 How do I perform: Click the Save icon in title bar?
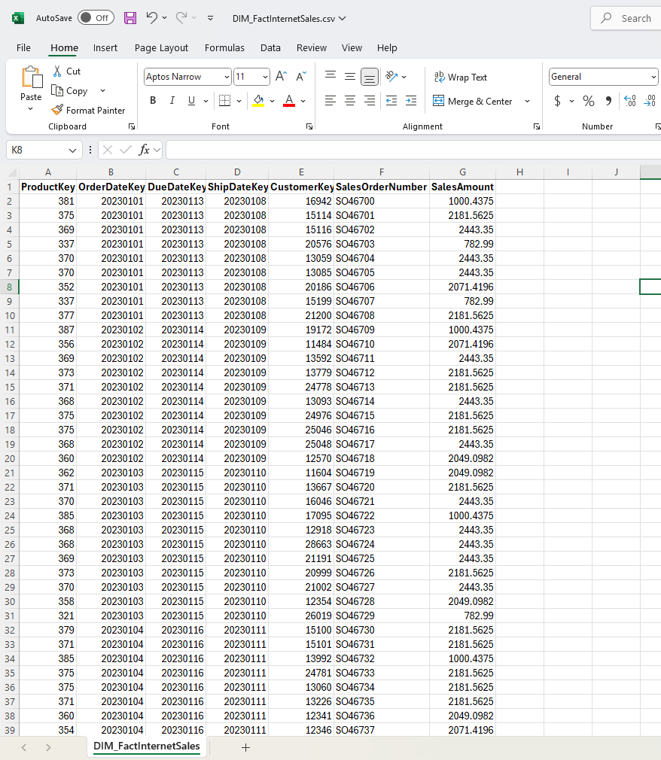130,18
